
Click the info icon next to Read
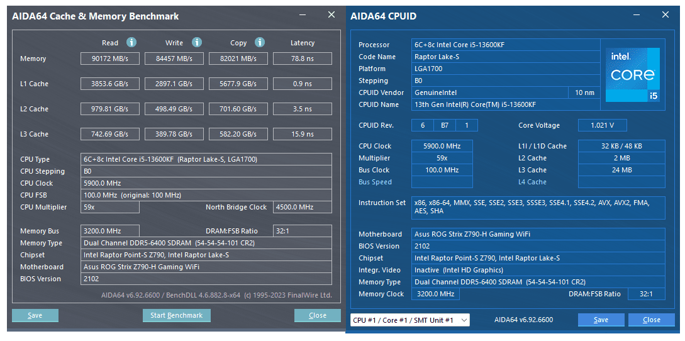[x=131, y=42]
